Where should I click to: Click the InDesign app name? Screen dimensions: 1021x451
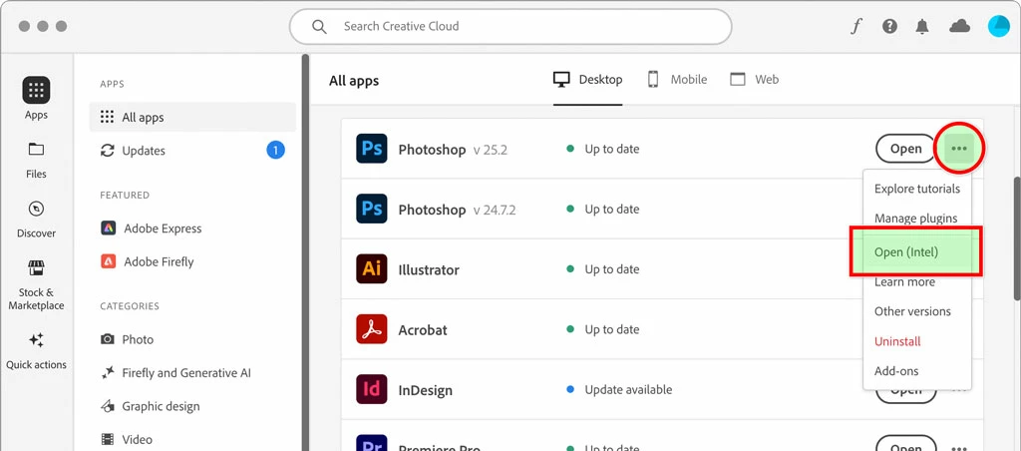tap(425, 390)
